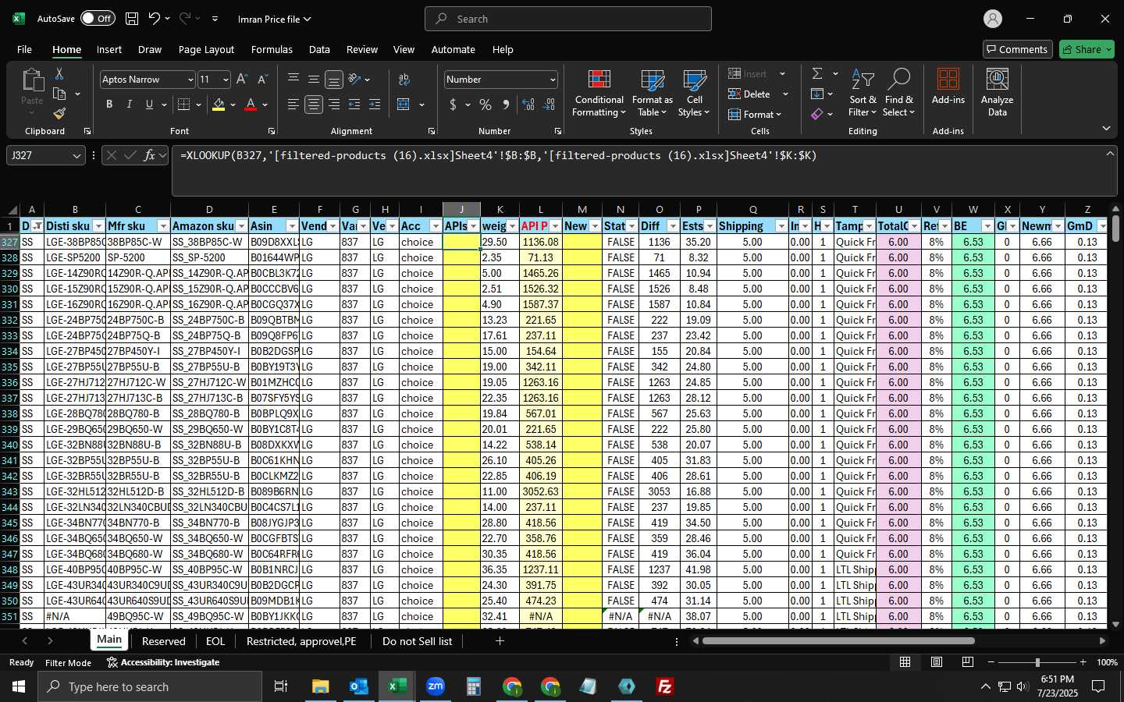1124x702 pixels.
Task: Toggle Middle Align vertical alignment
Action: pyautogui.click(x=314, y=79)
